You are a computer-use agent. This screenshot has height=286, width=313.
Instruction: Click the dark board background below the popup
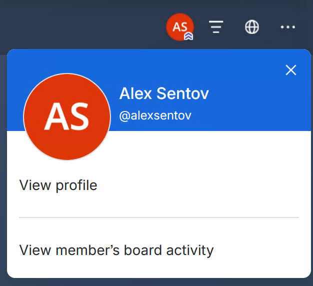156,282
